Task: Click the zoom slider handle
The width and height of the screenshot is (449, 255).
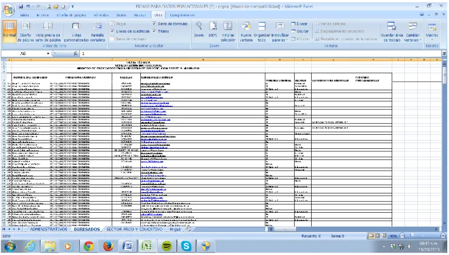Action: pyautogui.click(x=411, y=236)
